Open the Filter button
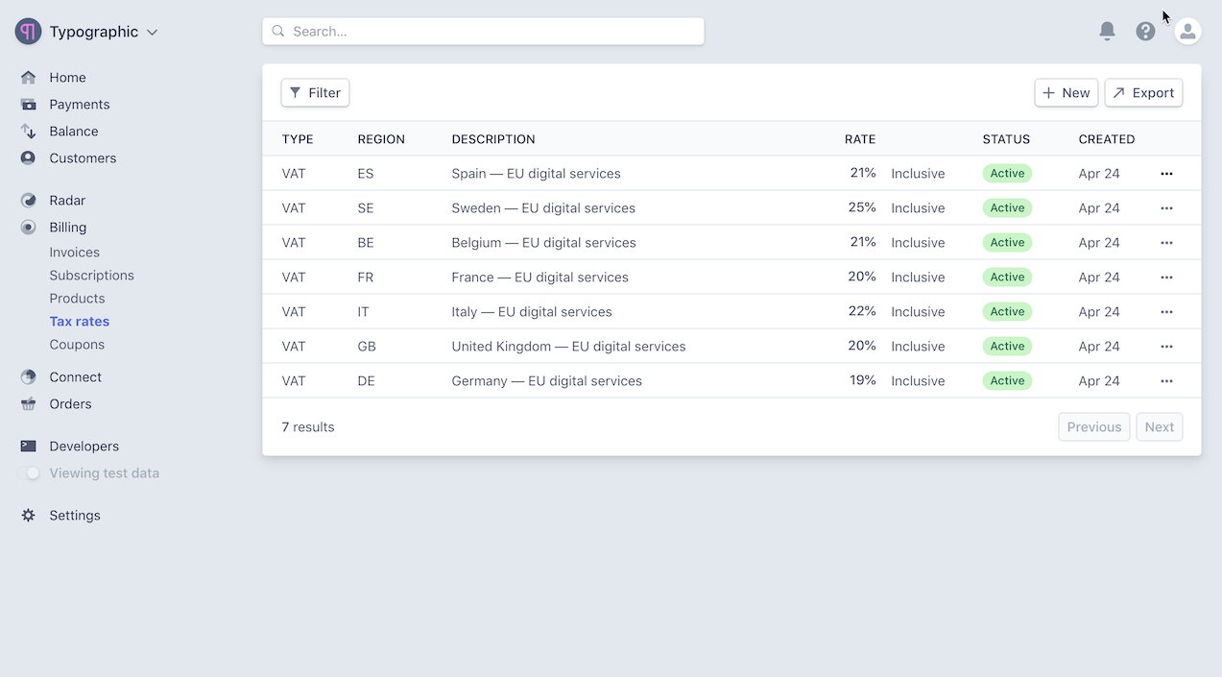The height and width of the screenshot is (677, 1222). click(x=315, y=93)
